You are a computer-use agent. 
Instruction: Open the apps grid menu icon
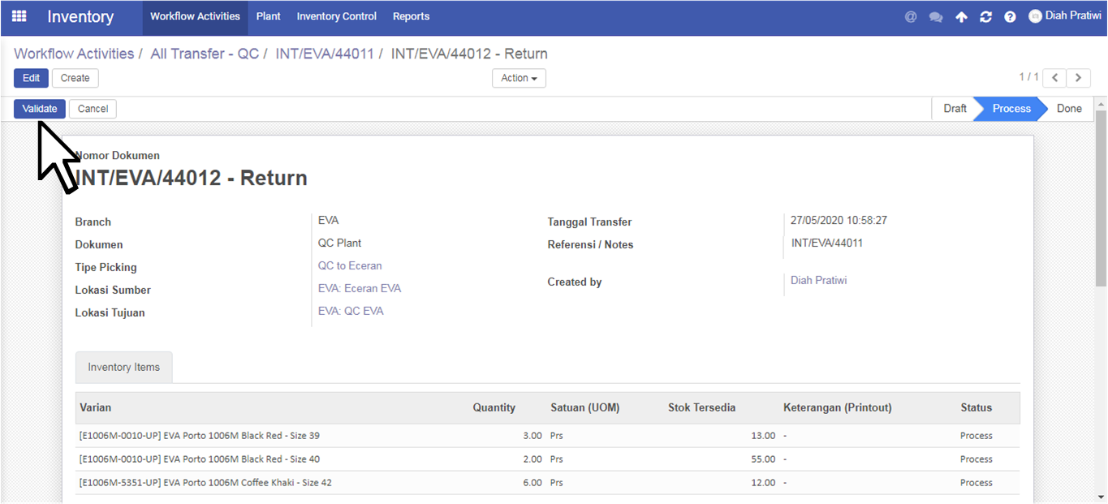[19, 16]
